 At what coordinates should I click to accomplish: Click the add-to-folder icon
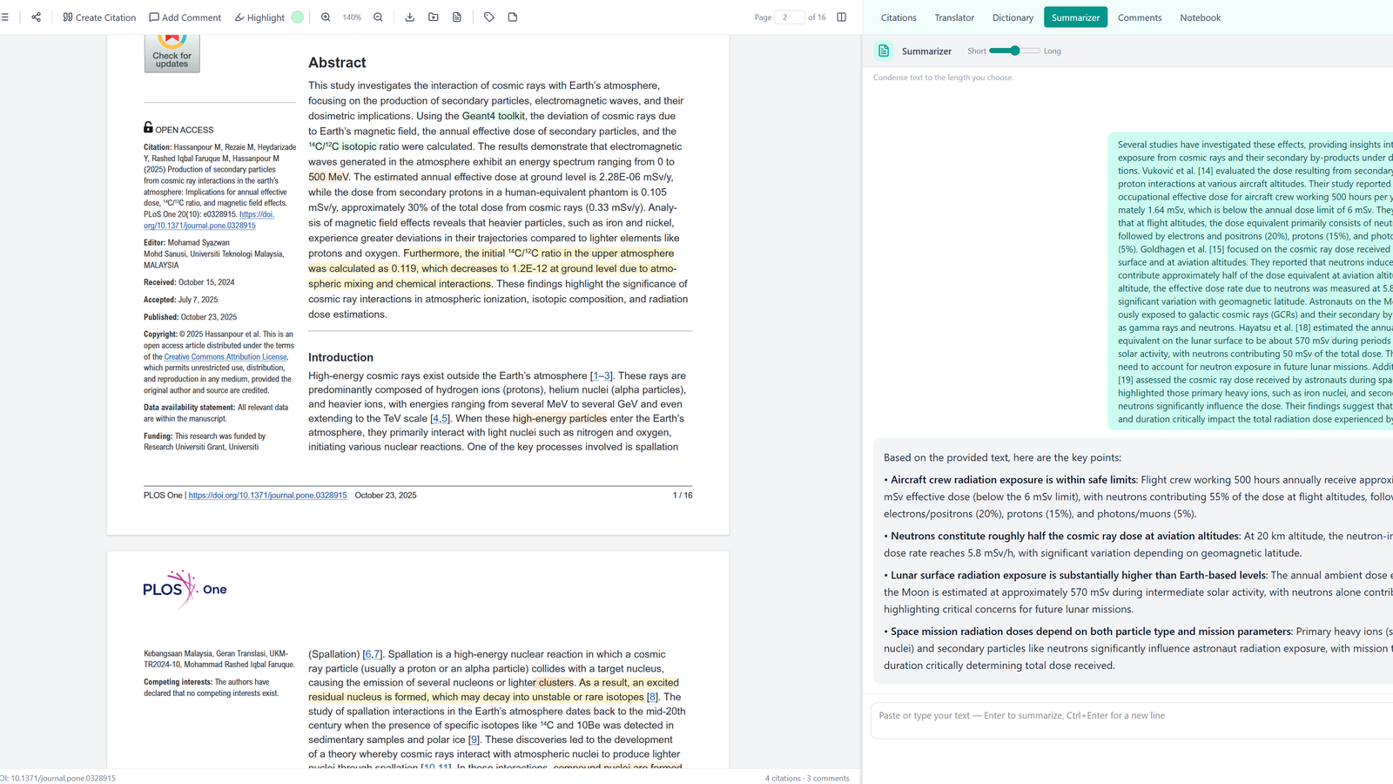[433, 17]
